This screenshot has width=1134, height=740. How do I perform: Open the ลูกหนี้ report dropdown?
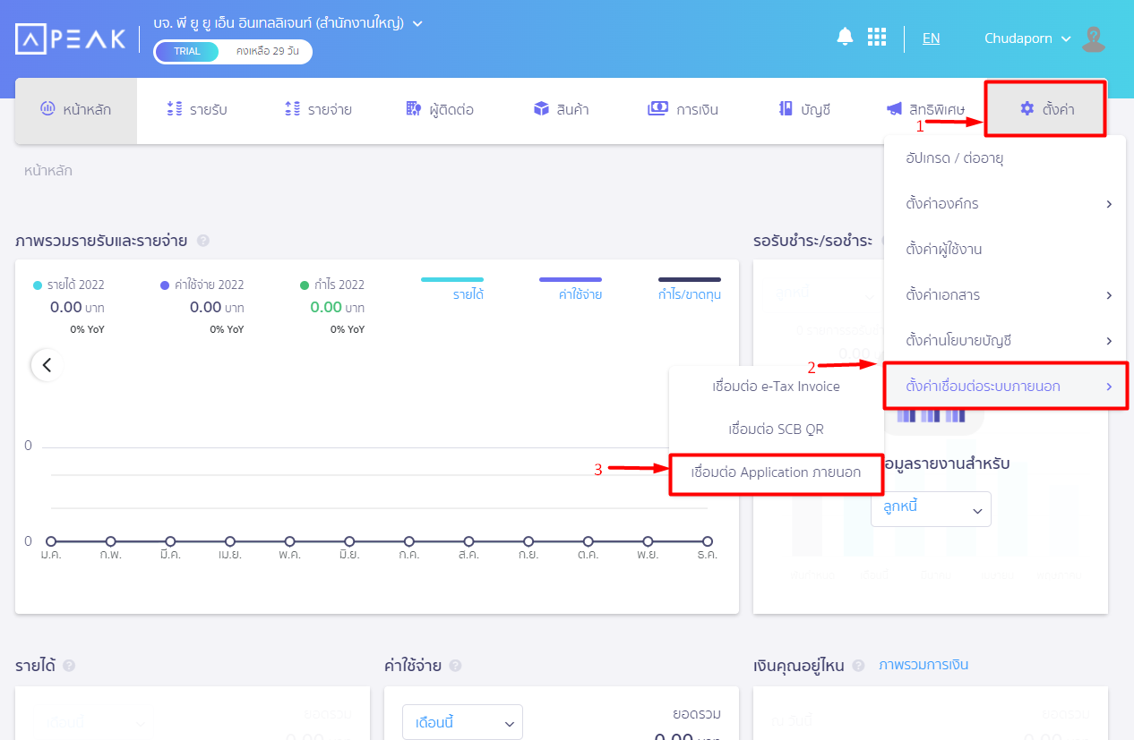(931, 508)
